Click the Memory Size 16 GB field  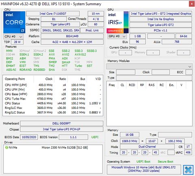130,135
